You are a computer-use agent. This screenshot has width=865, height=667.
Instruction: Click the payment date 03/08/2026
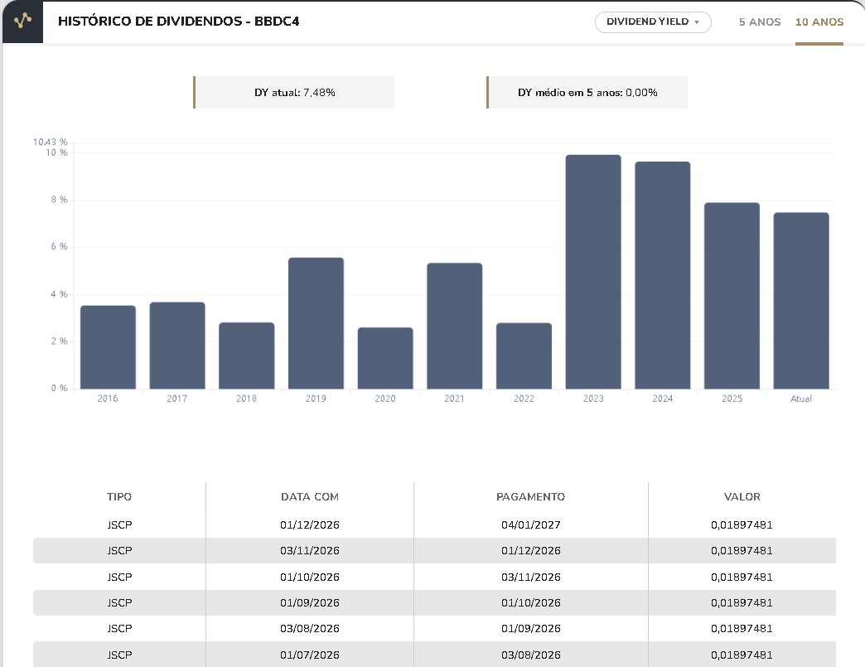(531, 655)
